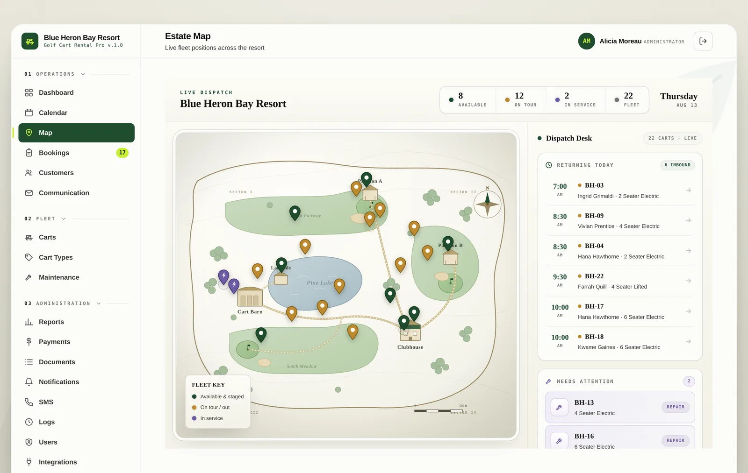Click the Cart Types tag icon
The width and height of the screenshot is (748, 473).
[x=29, y=257]
